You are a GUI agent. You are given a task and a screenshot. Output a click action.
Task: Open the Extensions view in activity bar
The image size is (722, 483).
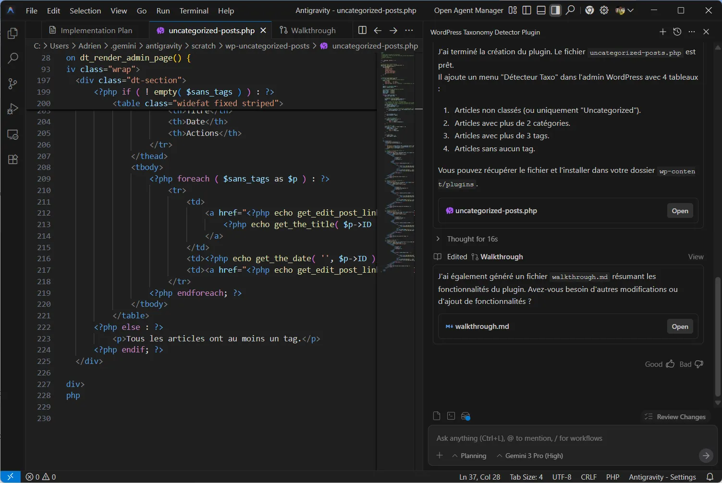click(x=13, y=159)
